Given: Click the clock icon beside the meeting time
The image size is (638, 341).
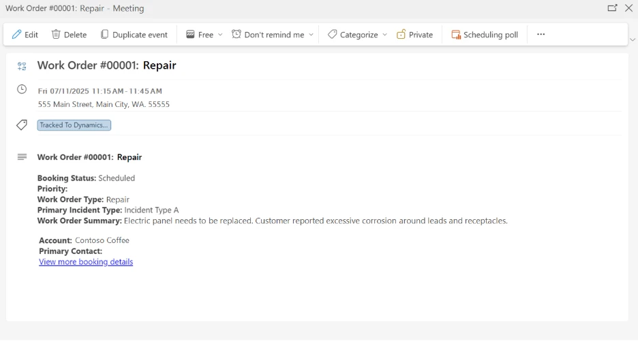Looking at the screenshot, I should [22, 90].
